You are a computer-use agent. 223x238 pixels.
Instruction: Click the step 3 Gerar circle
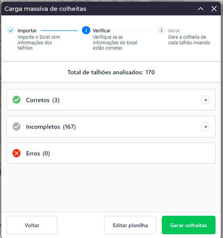coord(161,30)
